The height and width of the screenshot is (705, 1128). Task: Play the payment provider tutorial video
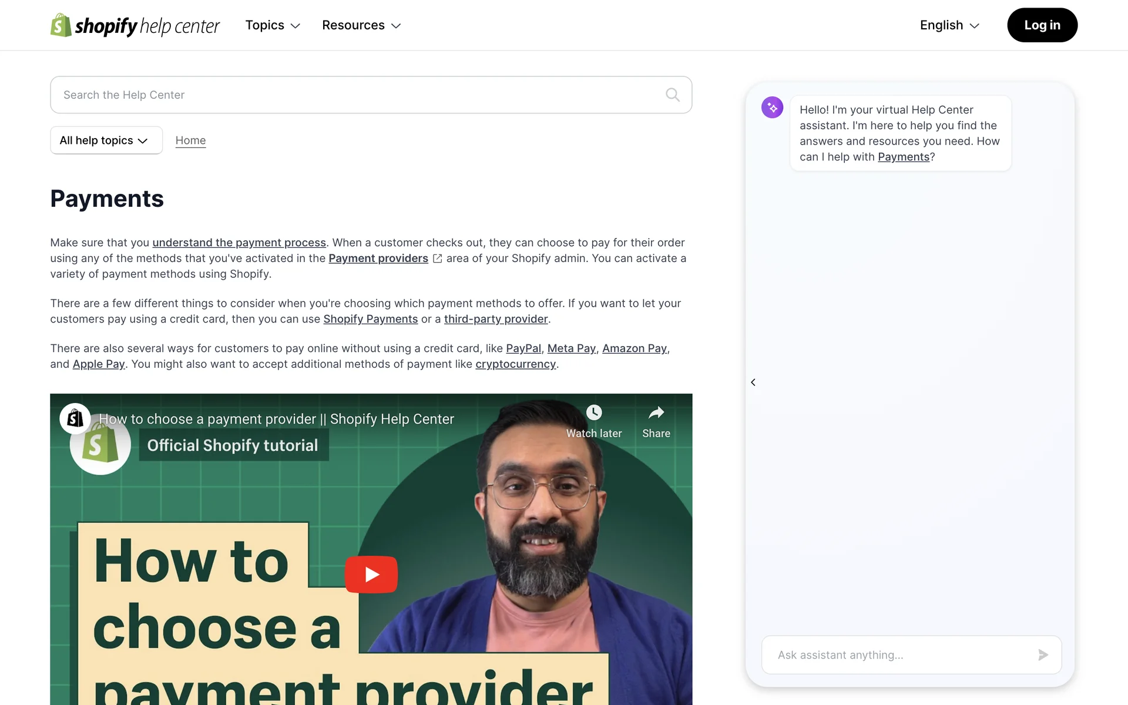tap(371, 574)
